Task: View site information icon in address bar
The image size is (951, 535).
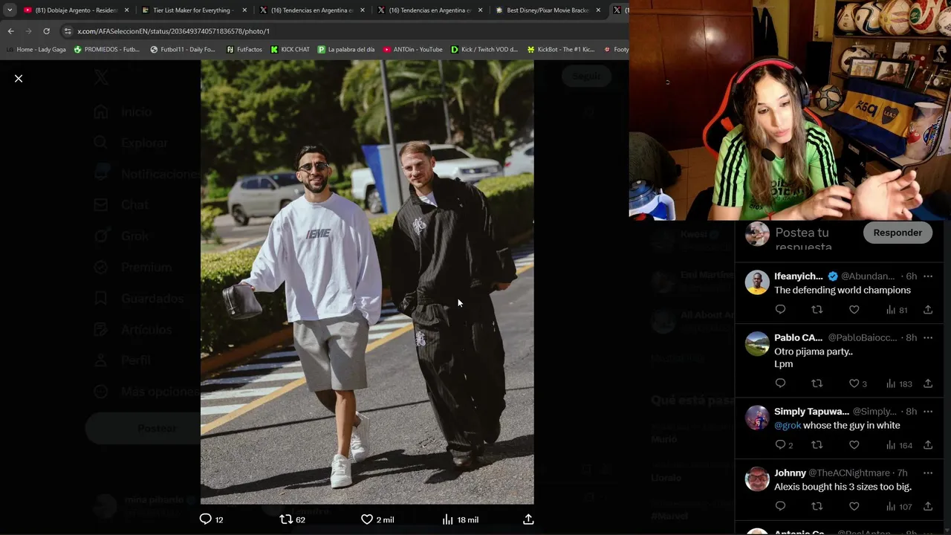Action: 68,31
